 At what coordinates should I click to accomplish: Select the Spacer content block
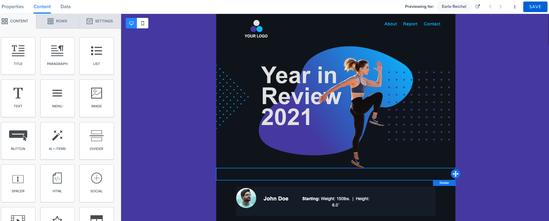(18, 183)
